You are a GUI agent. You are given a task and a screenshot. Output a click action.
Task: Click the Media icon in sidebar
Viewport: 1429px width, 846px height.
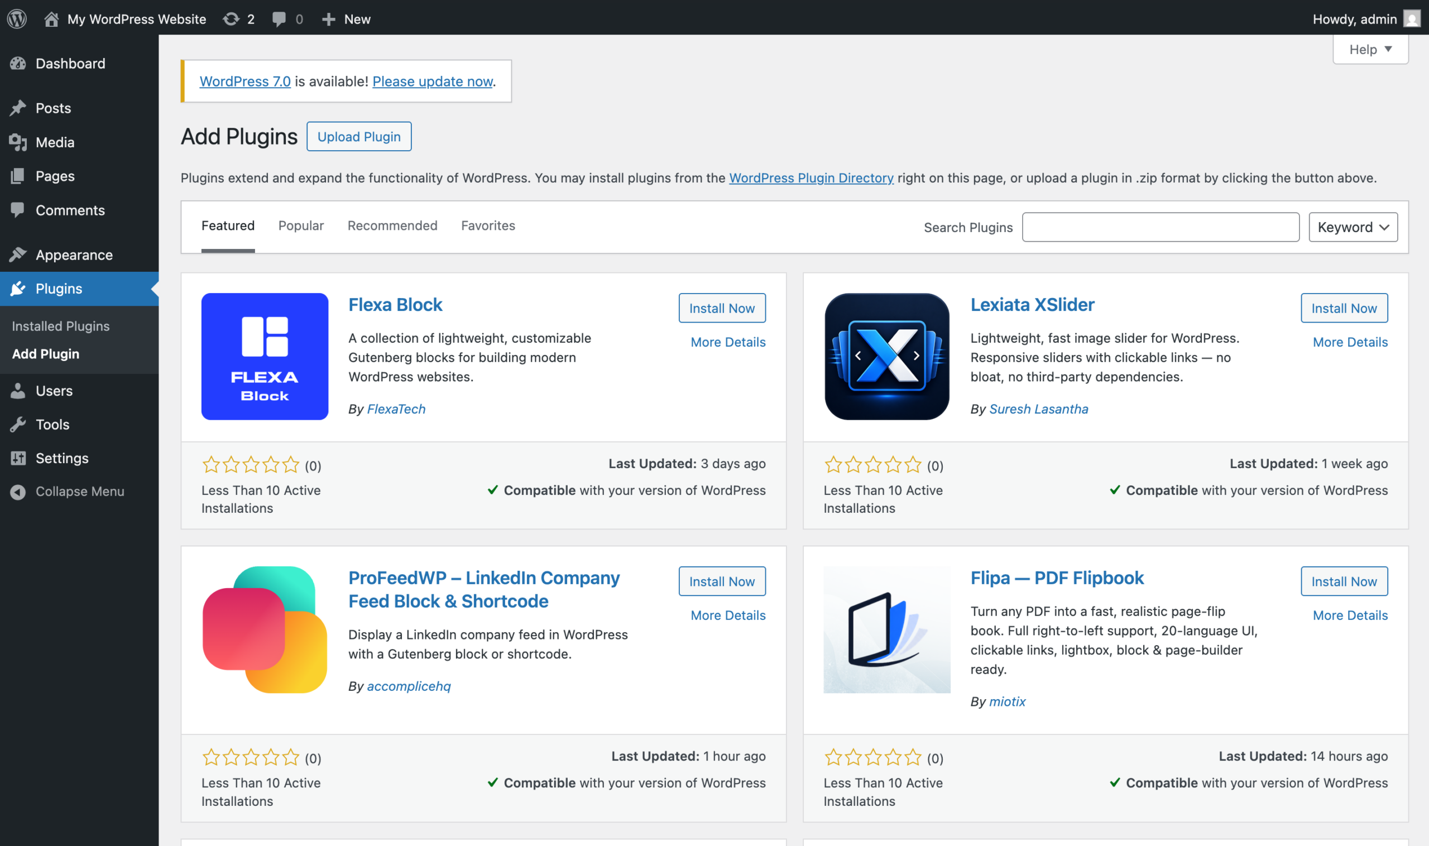(18, 142)
